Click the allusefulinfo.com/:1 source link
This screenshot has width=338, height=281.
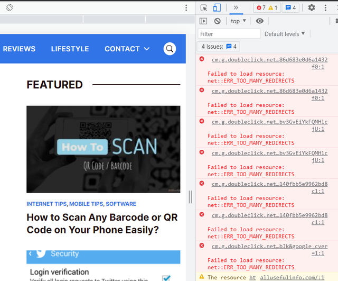click(292, 277)
